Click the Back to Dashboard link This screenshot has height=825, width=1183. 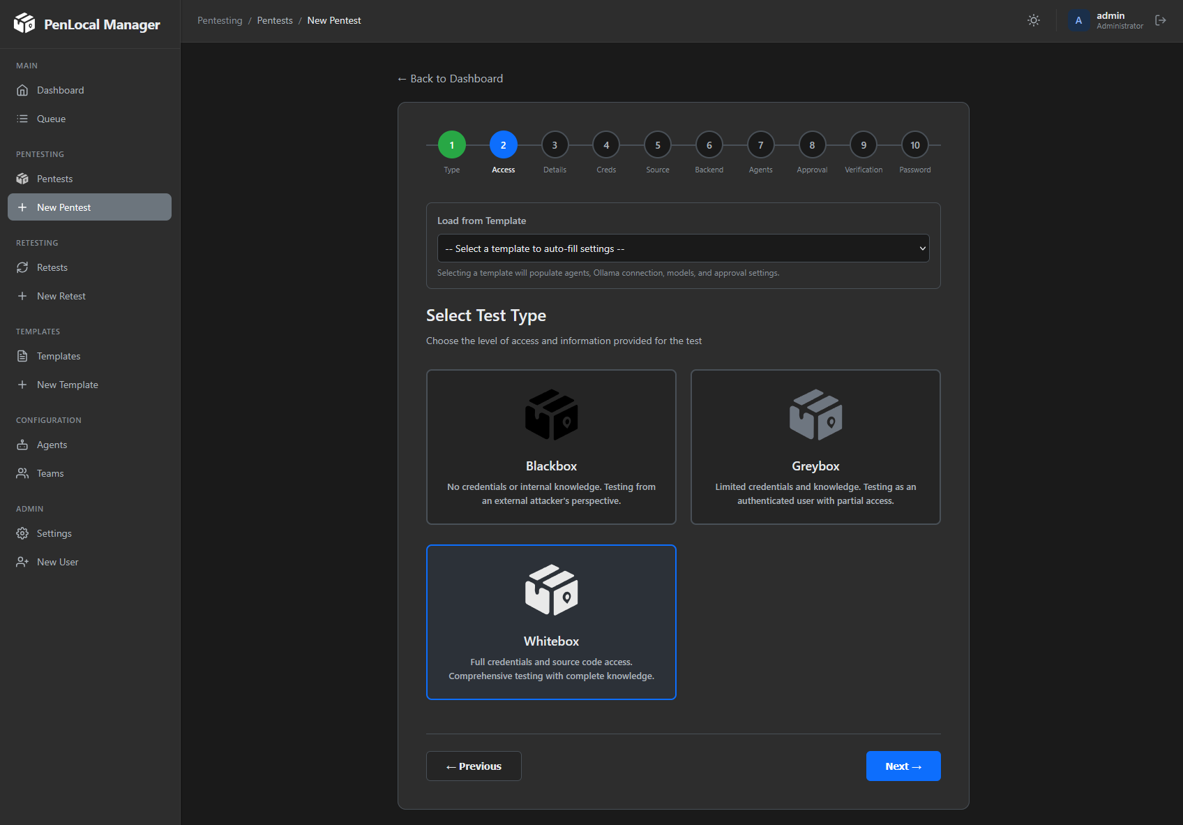pos(450,78)
